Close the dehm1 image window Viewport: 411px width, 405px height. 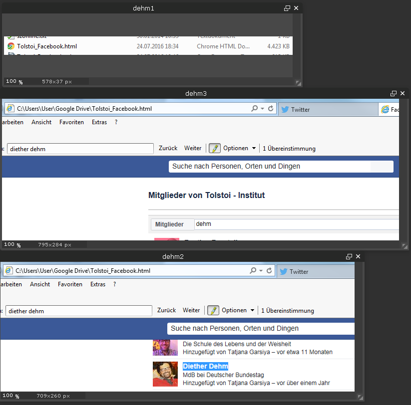click(x=296, y=8)
